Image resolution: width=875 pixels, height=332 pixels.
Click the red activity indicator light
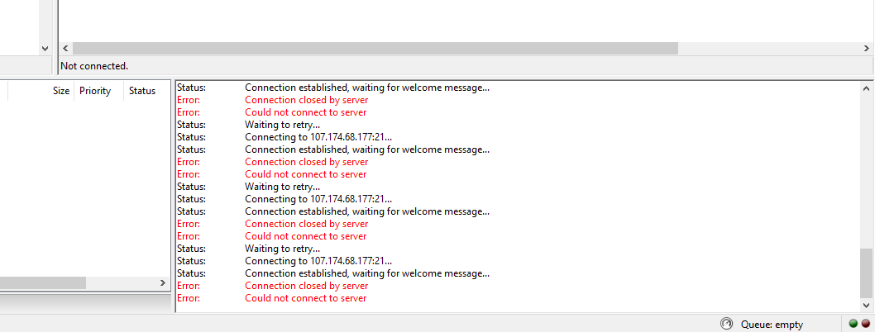[x=865, y=324]
